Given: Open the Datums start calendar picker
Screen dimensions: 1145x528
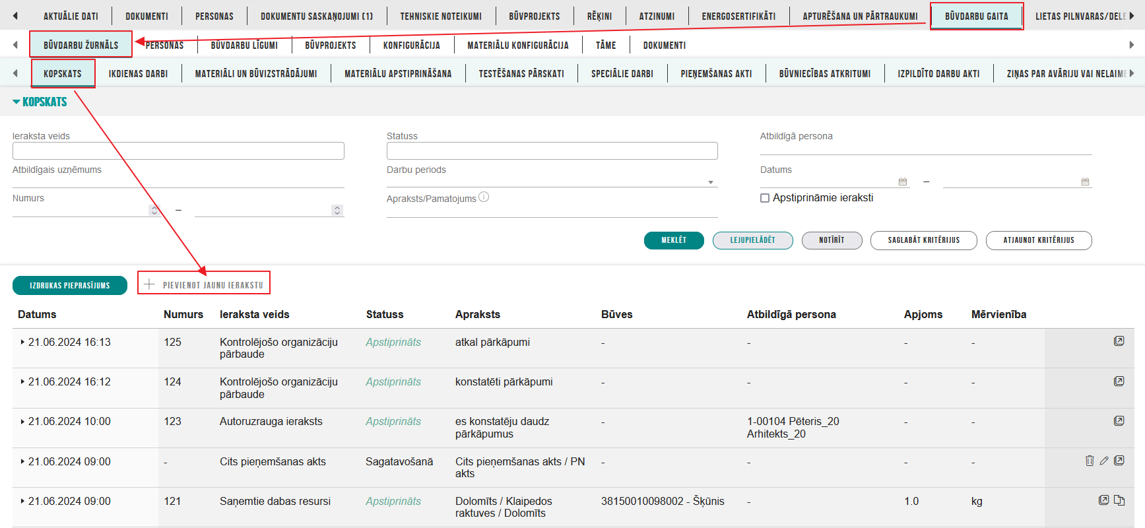Looking at the screenshot, I should click(x=903, y=181).
